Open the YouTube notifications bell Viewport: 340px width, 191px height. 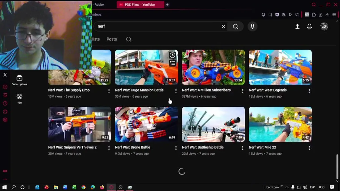pos(309,26)
